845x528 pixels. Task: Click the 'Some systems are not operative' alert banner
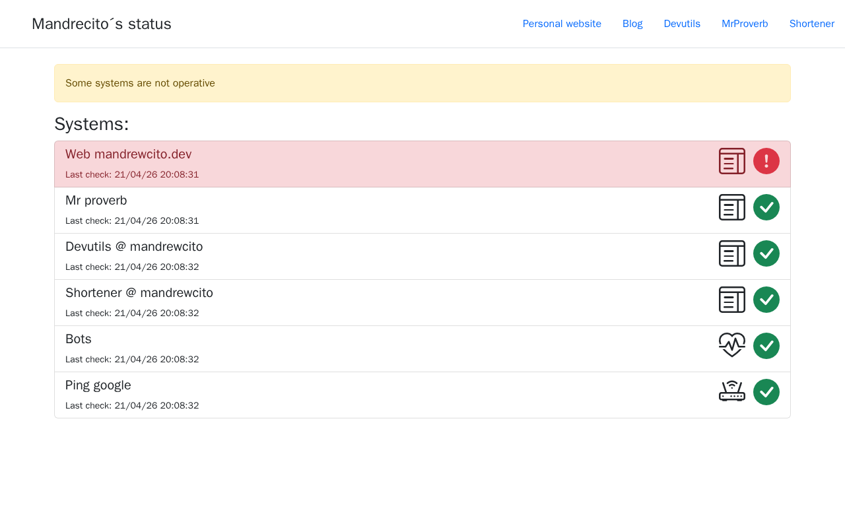(422, 83)
